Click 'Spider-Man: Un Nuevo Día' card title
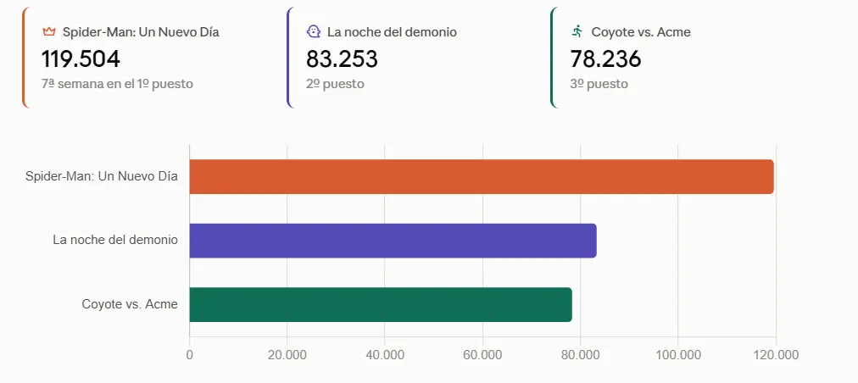This screenshot has height=383, width=858. click(x=141, y=32)
